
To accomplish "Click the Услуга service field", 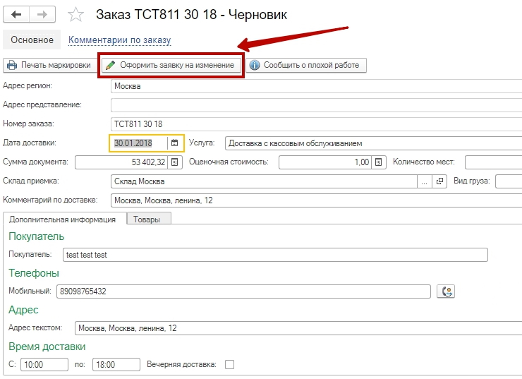I will pos(372,143).
